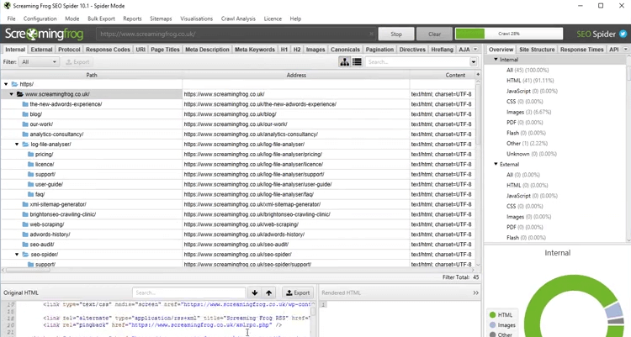Open the Visualisations menu
Image resolution: width=631 pixels, height=337 pixels.
pyautogui.click(x=196, y=18)
